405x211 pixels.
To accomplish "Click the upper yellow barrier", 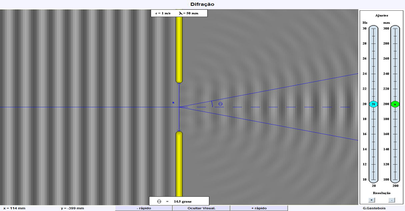I will click(x=179, y=50).
